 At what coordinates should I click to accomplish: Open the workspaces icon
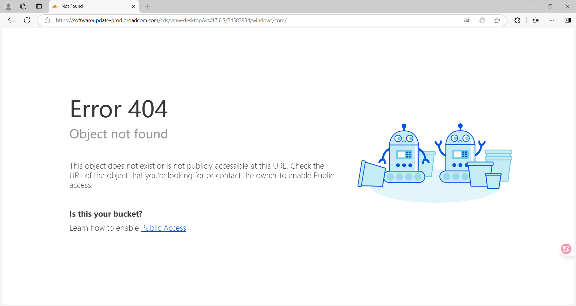point(23,6)
